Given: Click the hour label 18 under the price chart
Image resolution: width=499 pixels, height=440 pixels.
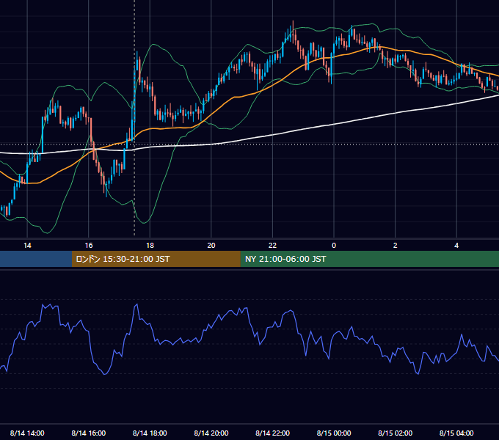Looking at the screenshot, I should tap(150, 246).
